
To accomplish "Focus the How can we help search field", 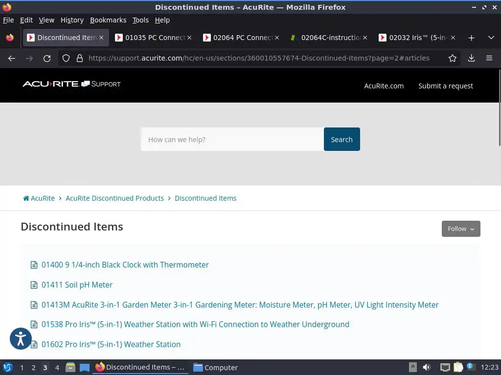I will [232, 139].
